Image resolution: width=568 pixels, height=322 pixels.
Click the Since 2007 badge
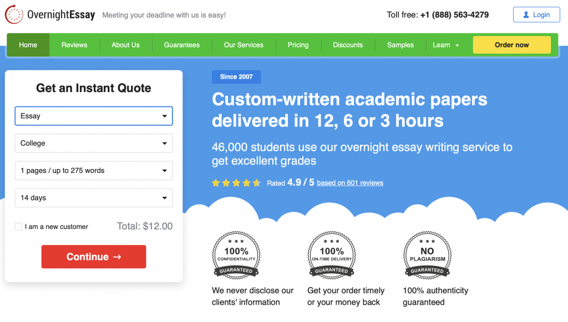(236, 77)
